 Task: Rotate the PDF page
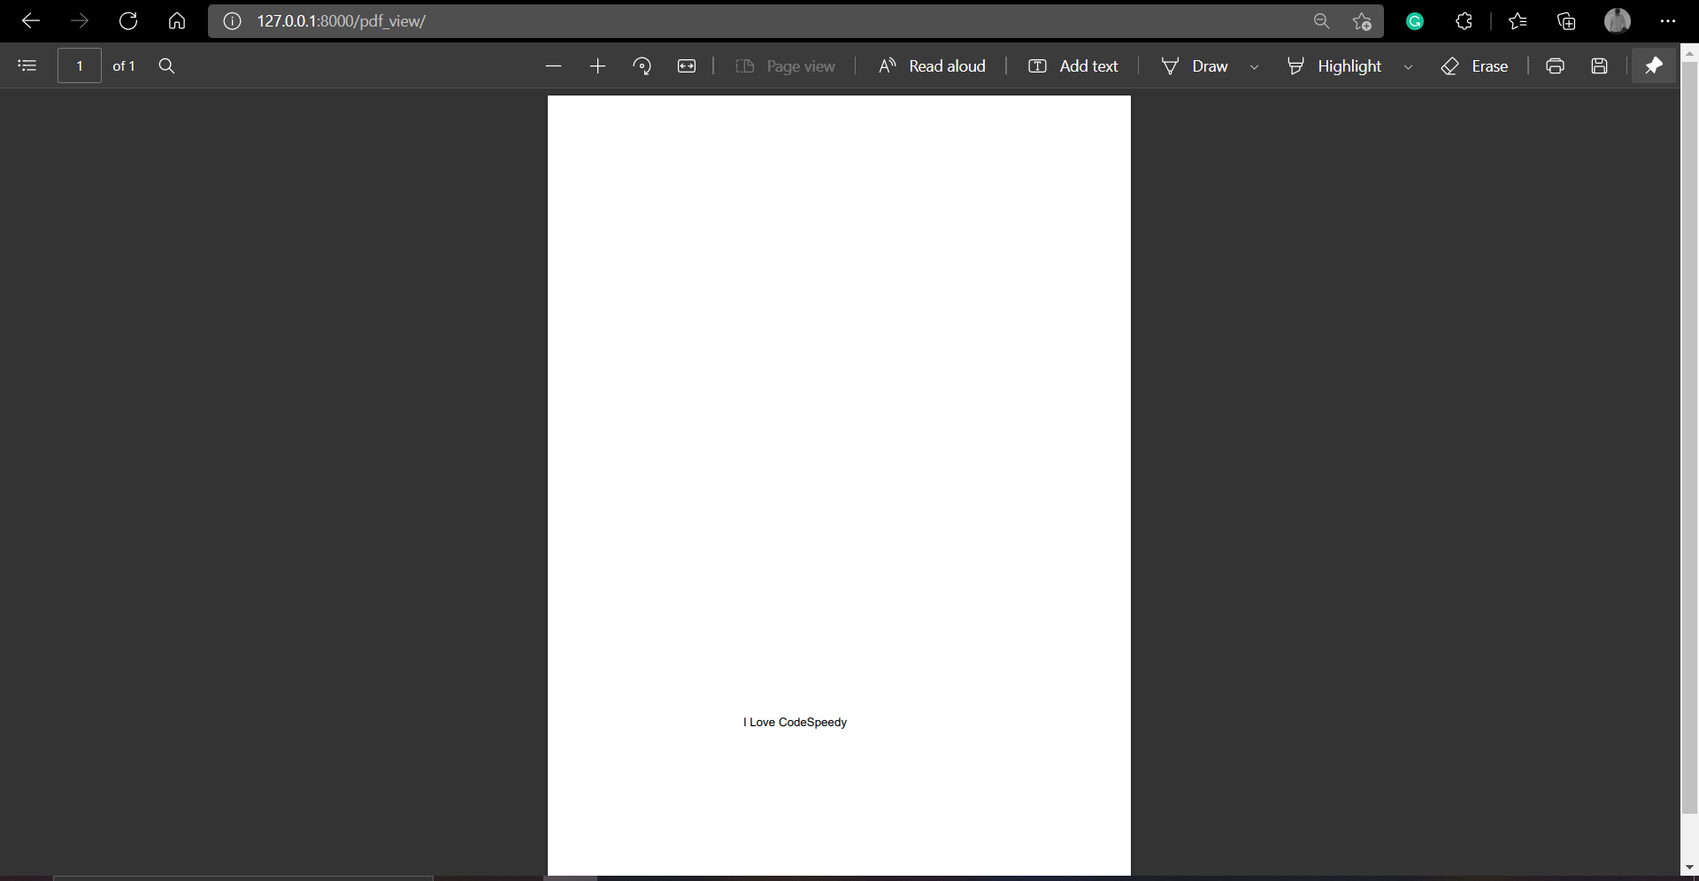coord(642,66)
